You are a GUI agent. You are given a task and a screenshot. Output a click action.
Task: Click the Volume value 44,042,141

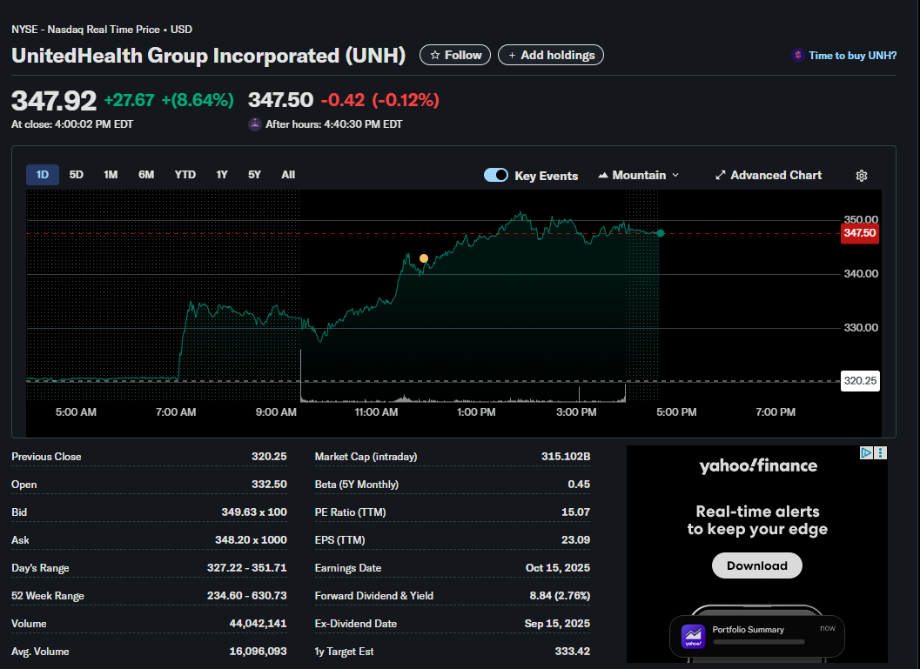click(259, 623)
